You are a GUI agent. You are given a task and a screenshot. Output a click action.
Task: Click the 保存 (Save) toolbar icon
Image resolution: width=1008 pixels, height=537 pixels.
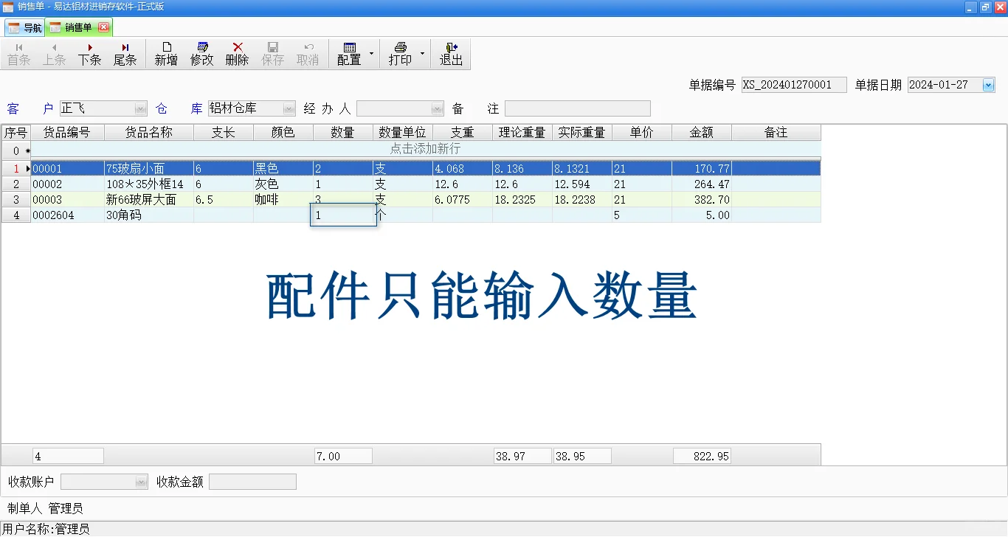pyautogui.click(x=272, y=53)
